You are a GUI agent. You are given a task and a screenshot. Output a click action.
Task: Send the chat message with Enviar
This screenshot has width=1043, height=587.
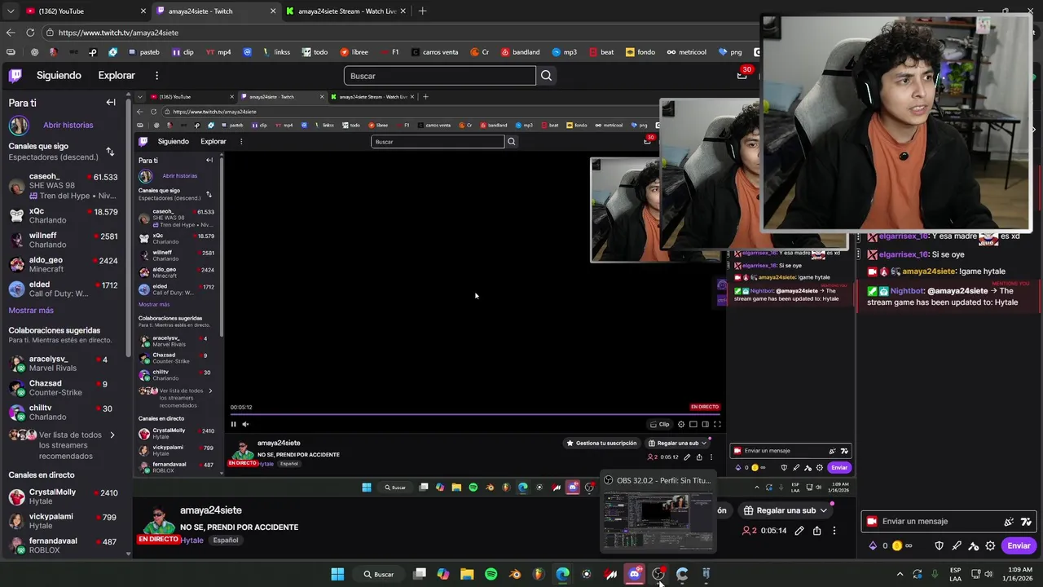point(1019,546)
